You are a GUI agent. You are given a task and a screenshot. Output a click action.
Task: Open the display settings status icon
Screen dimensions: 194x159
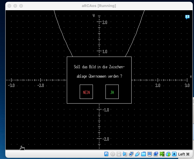point(149,154)
